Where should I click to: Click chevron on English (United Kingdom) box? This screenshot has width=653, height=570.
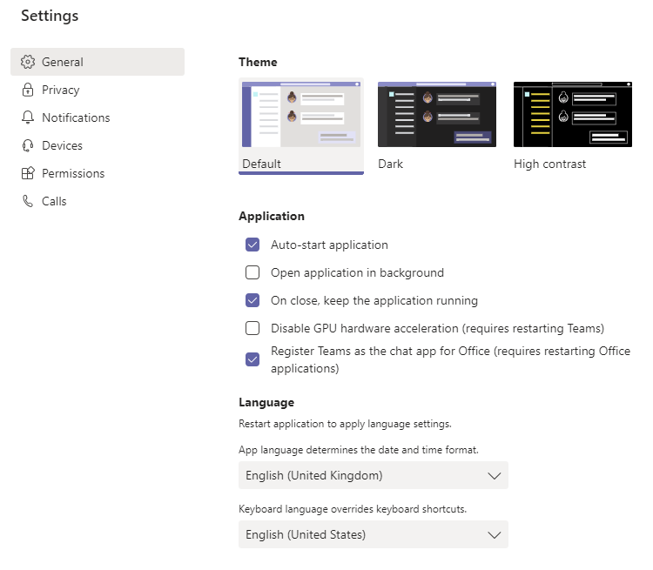(494, 475)
